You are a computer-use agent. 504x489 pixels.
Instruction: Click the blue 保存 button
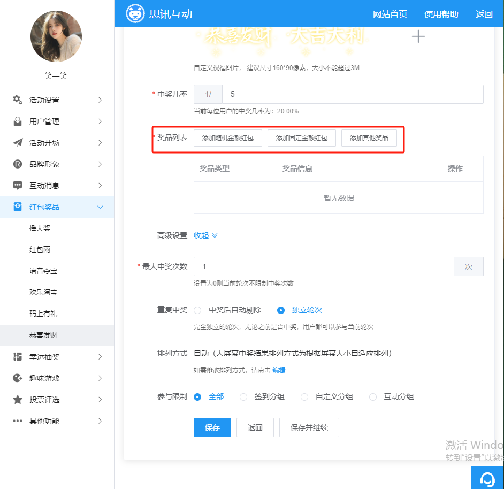pos(212,427)
